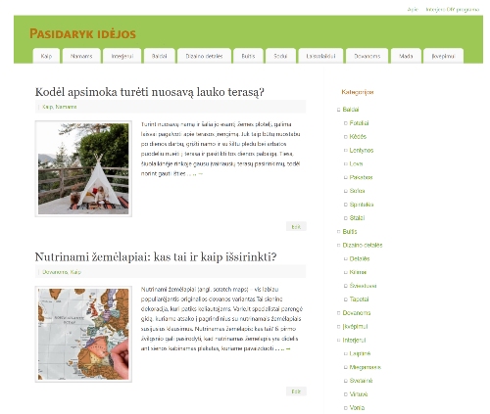The width and height of the screenshot is (490, 414).
Task: Open the Kėdės subcategory
Action: click(358, 136)
